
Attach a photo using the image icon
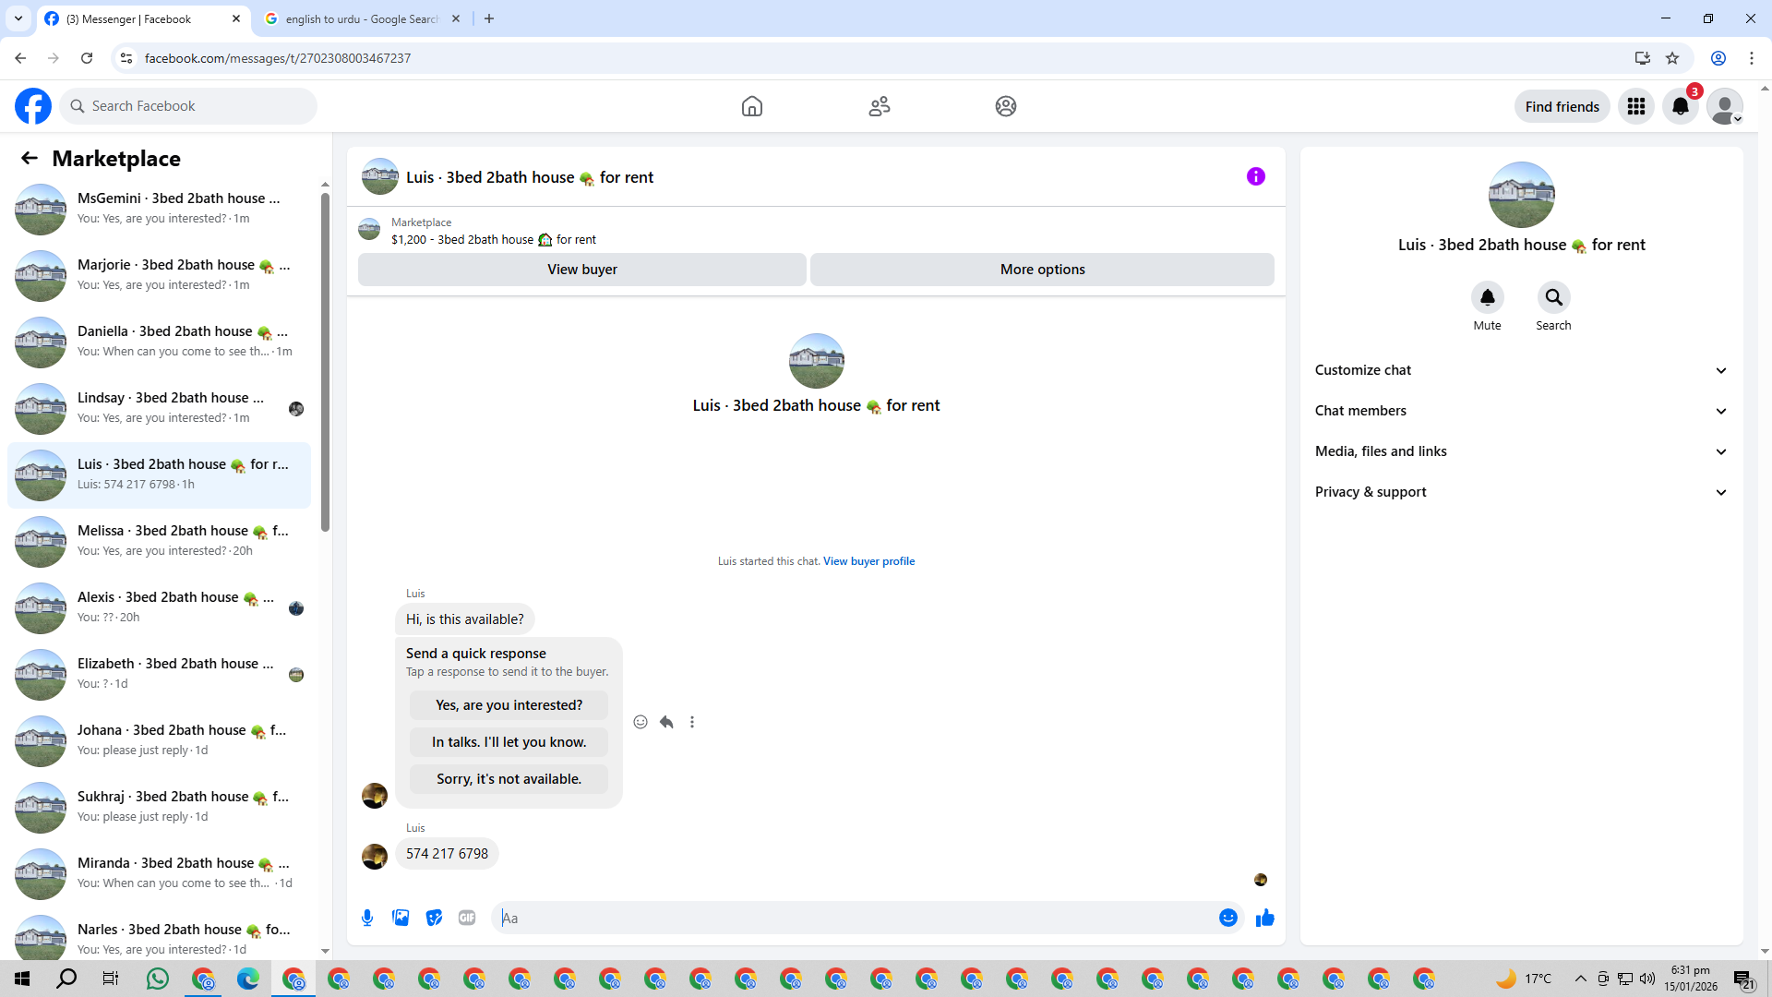point(401,918)
